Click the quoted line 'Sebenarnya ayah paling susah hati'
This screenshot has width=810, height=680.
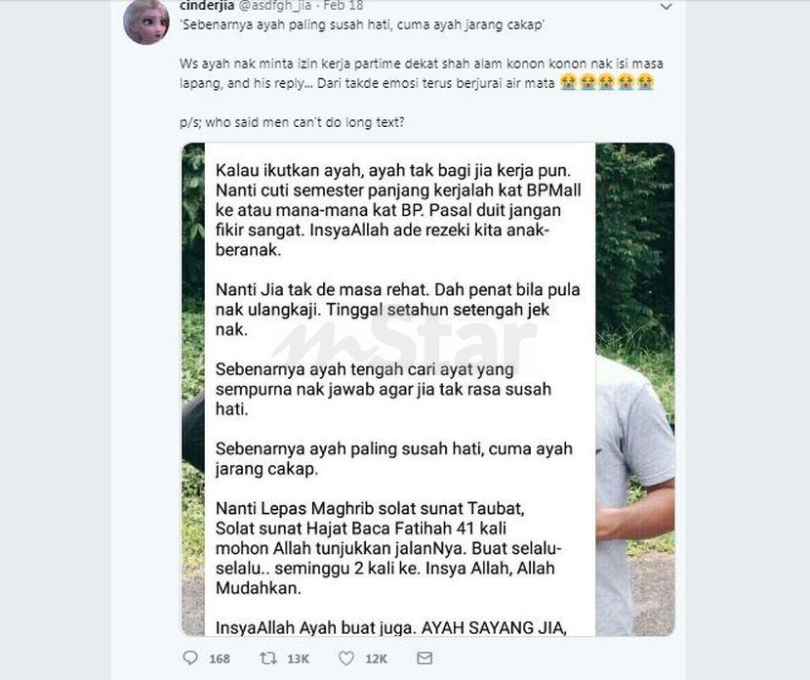point(363,24)
